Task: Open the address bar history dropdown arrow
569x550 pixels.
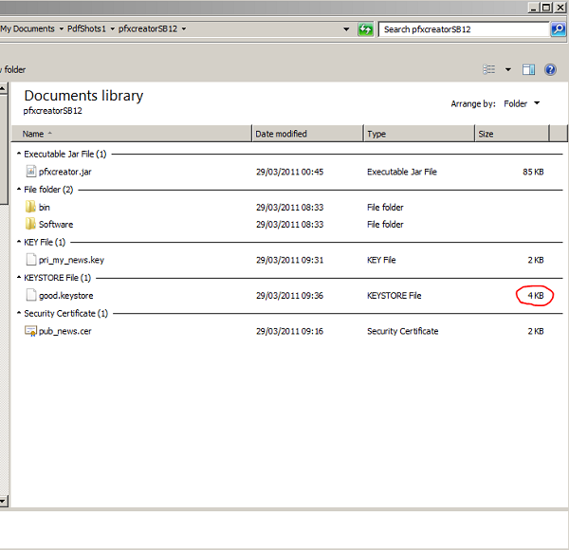Action: coord(346,29)
